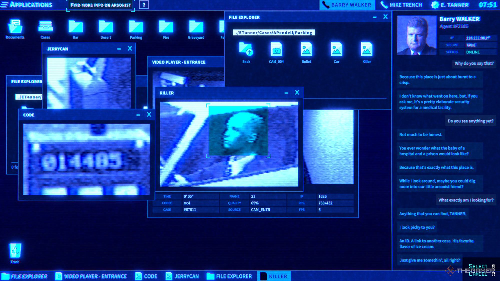
Task: Click the codec value MC4
Action: coord(187,203)
